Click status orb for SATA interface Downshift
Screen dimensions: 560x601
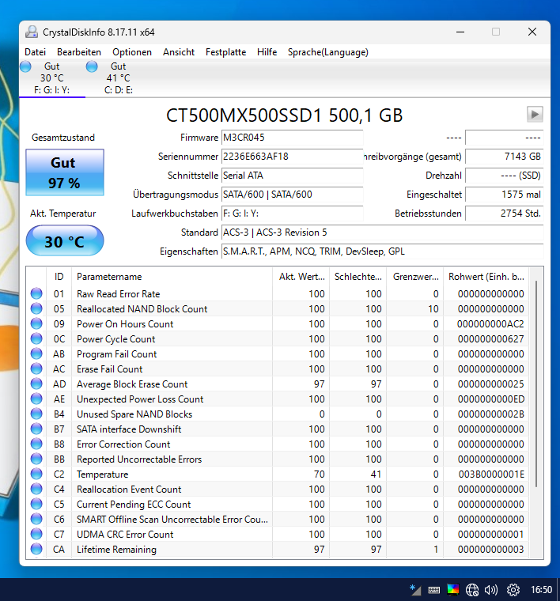click(36, 429)
